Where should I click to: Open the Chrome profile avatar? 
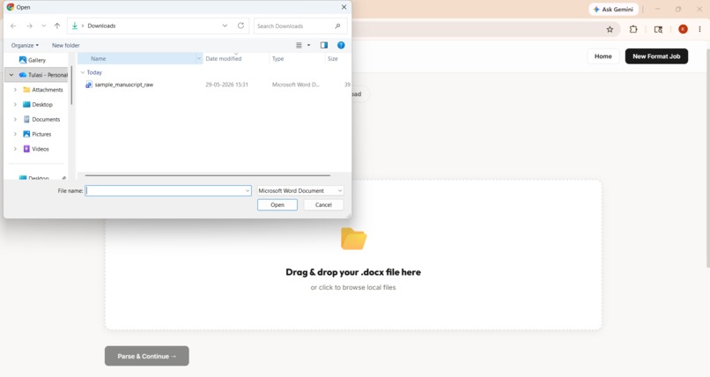pyautogui.click(x=683, y=29)
